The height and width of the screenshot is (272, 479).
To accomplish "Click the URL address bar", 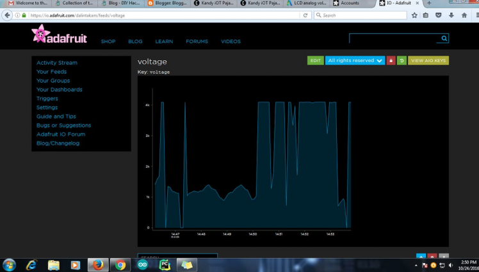I will click(x=163, y=15).
